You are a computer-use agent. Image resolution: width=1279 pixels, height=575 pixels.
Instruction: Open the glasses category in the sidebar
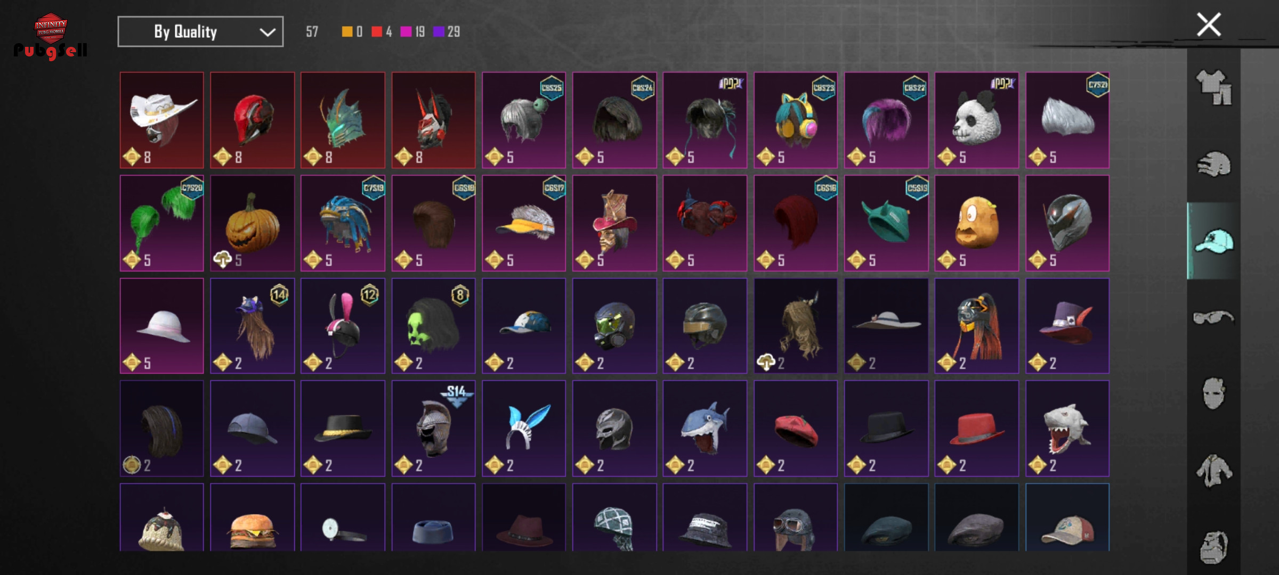[x=1213, y=317]
